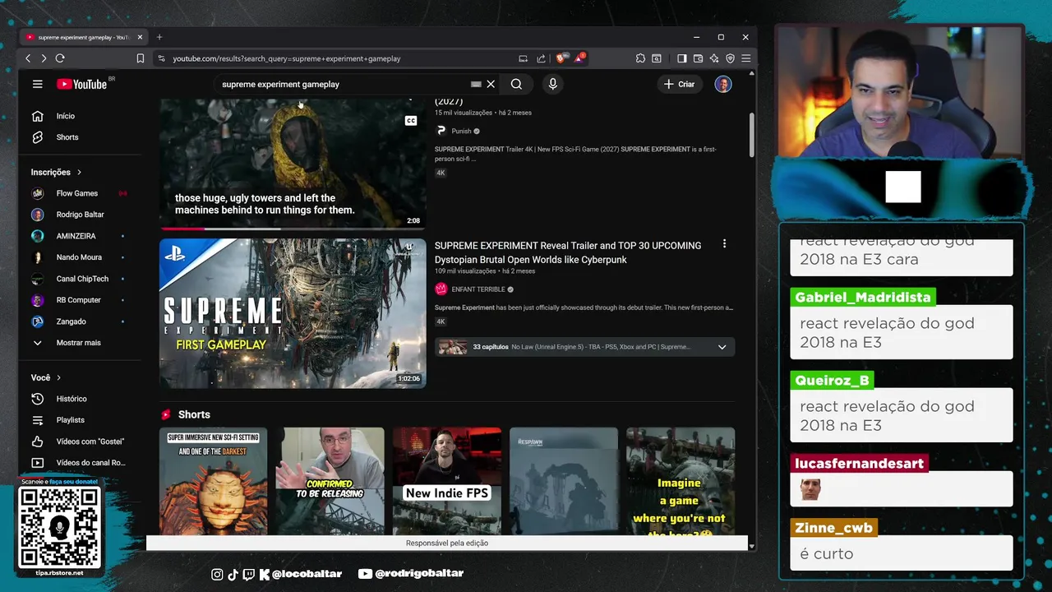This screenshot has height=592, width=1052.
Task: Click the Zinne_cwb chat username
Action: pos(834,528)
